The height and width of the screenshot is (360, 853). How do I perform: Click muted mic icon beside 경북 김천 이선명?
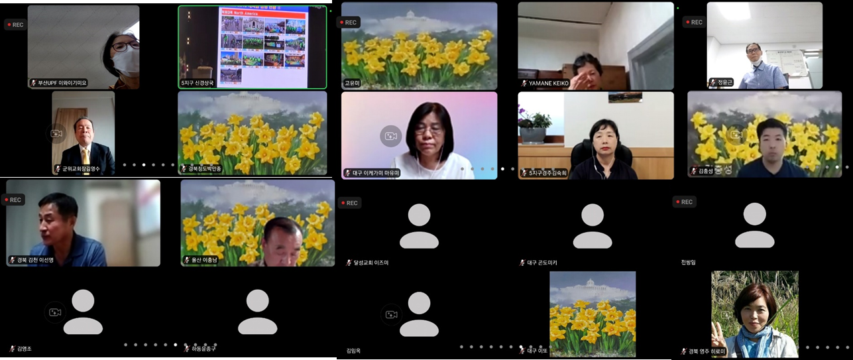(12, 260)
